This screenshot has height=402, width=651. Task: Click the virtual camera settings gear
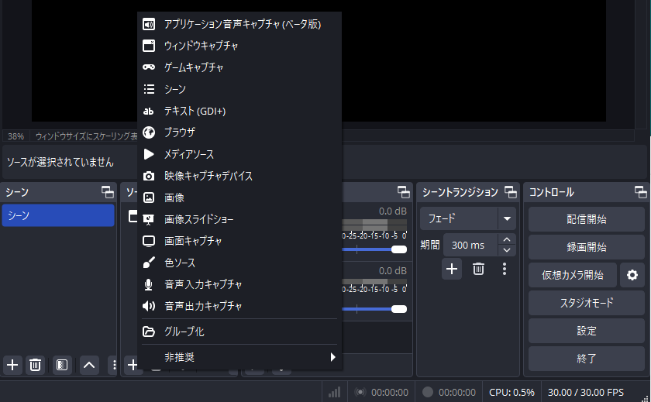pos(632,275)
